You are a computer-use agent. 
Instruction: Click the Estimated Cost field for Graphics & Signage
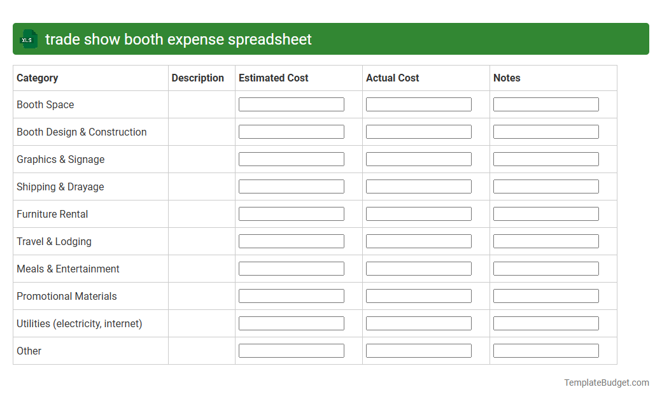click(x=291, y=158)
